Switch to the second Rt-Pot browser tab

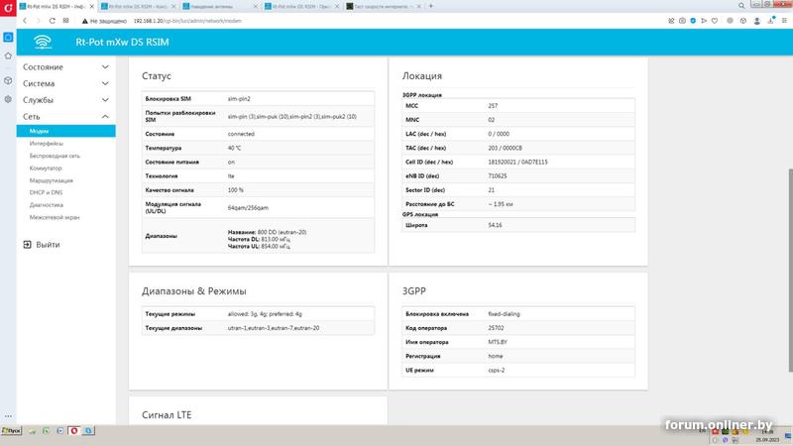tap(138, 7)
